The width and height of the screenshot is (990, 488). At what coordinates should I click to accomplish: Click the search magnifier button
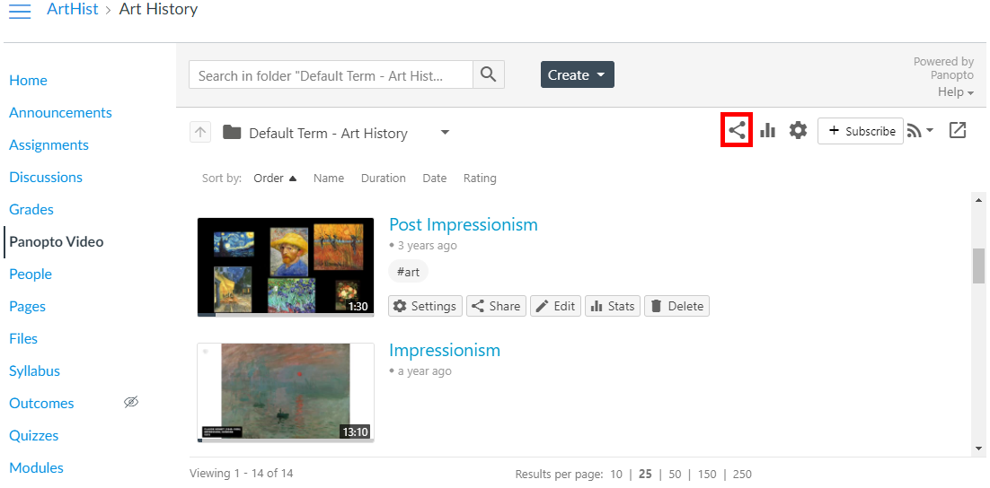pos(488,75)
